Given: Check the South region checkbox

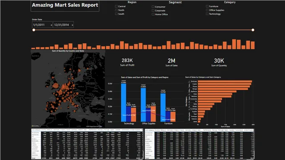Looking at the screenshot, I should point(116,14).
